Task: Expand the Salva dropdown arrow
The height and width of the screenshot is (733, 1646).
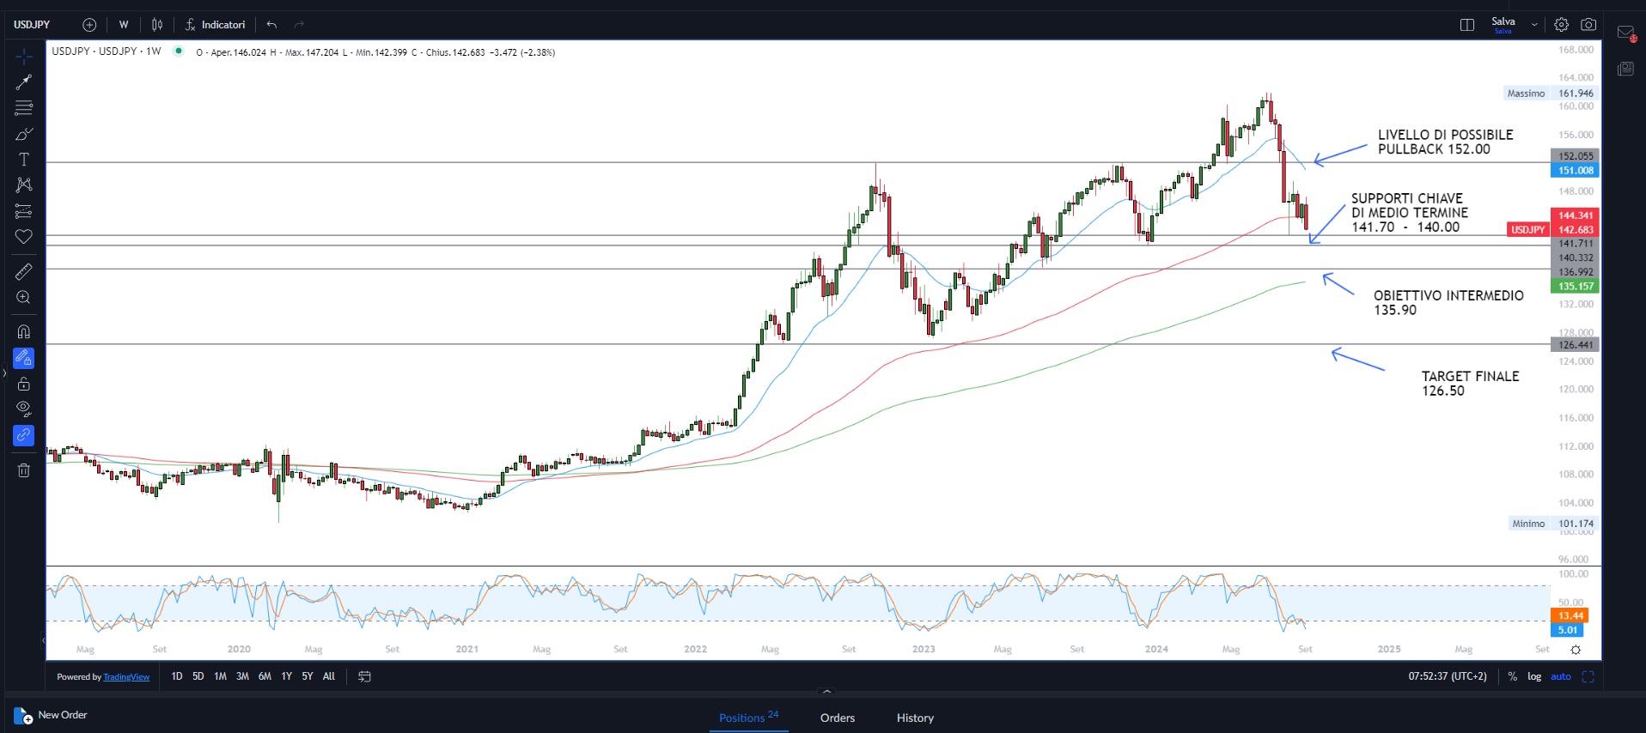Action: point(1534,25)
